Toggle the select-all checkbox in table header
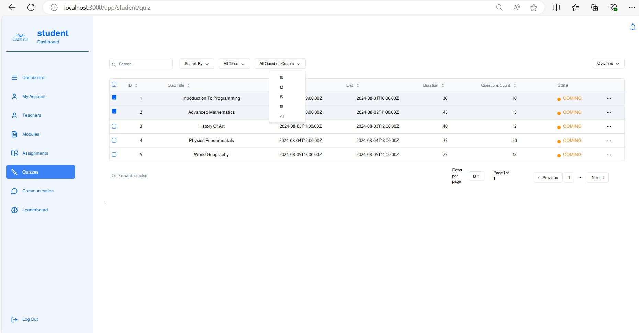Viewport: 639px width, 333px height. pyautogui.click(x=114, y=85)
